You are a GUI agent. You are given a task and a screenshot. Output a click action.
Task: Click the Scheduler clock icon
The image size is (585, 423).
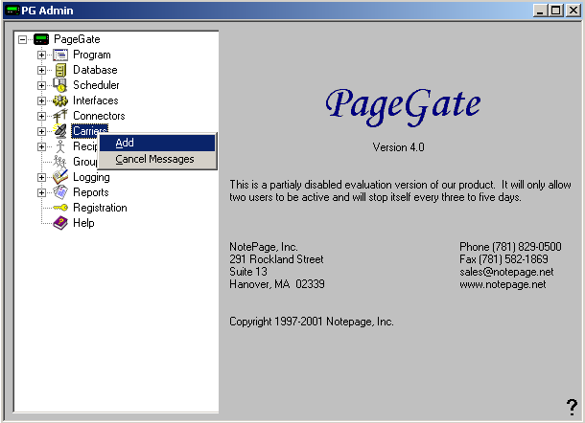coord(59,85)
